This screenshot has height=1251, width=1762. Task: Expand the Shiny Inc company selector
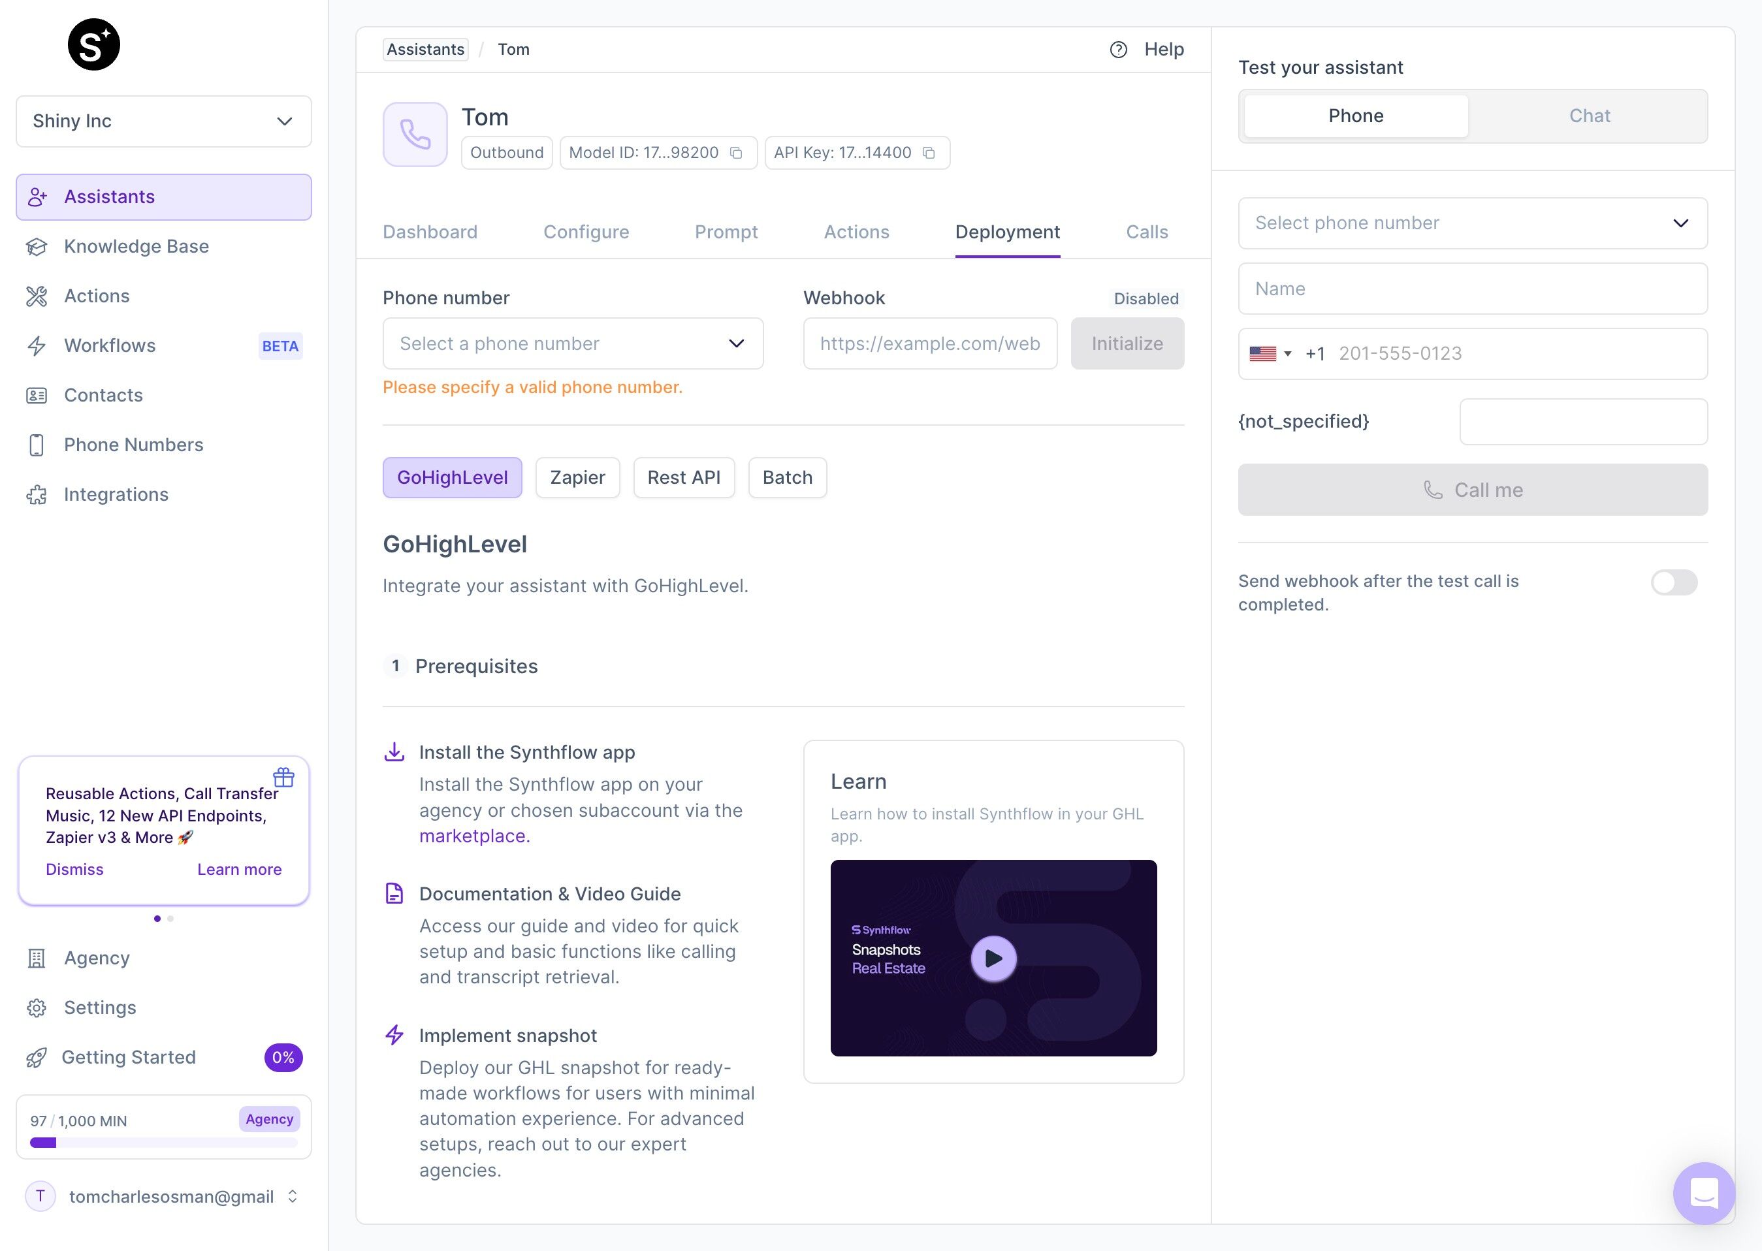(x=161, y=122)
